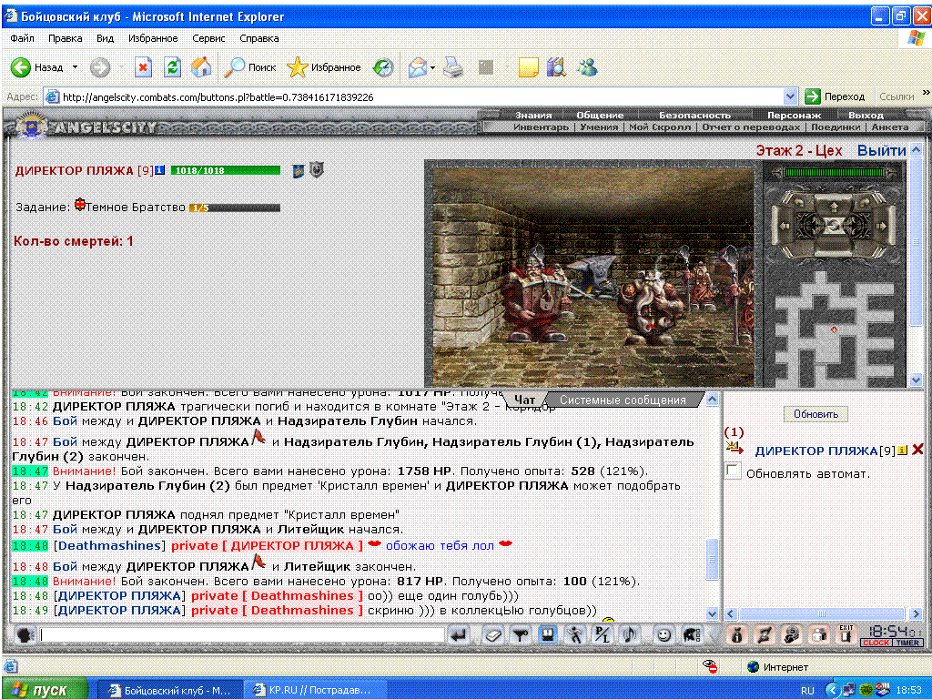
Task: Click the Переход go button
Action: tap(836, 96)
